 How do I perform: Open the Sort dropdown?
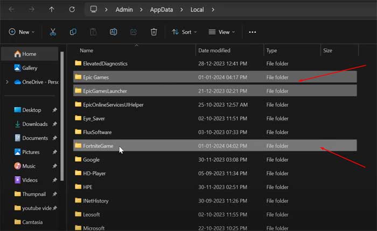click(184, 32)
